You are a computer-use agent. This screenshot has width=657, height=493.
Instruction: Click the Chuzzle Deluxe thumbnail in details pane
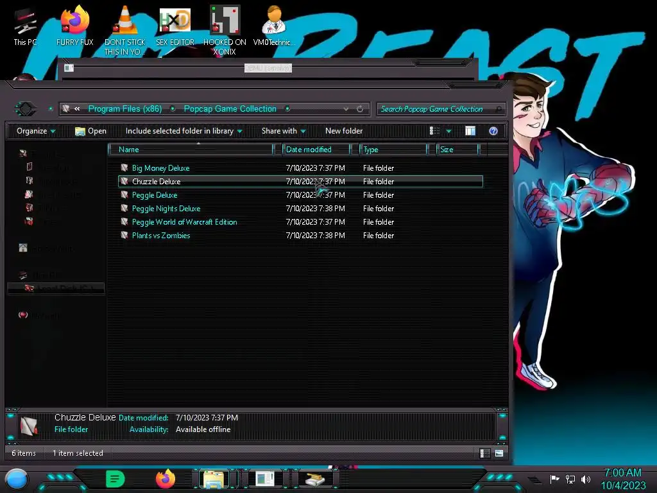pyautogui.click(x=30, y=425)
